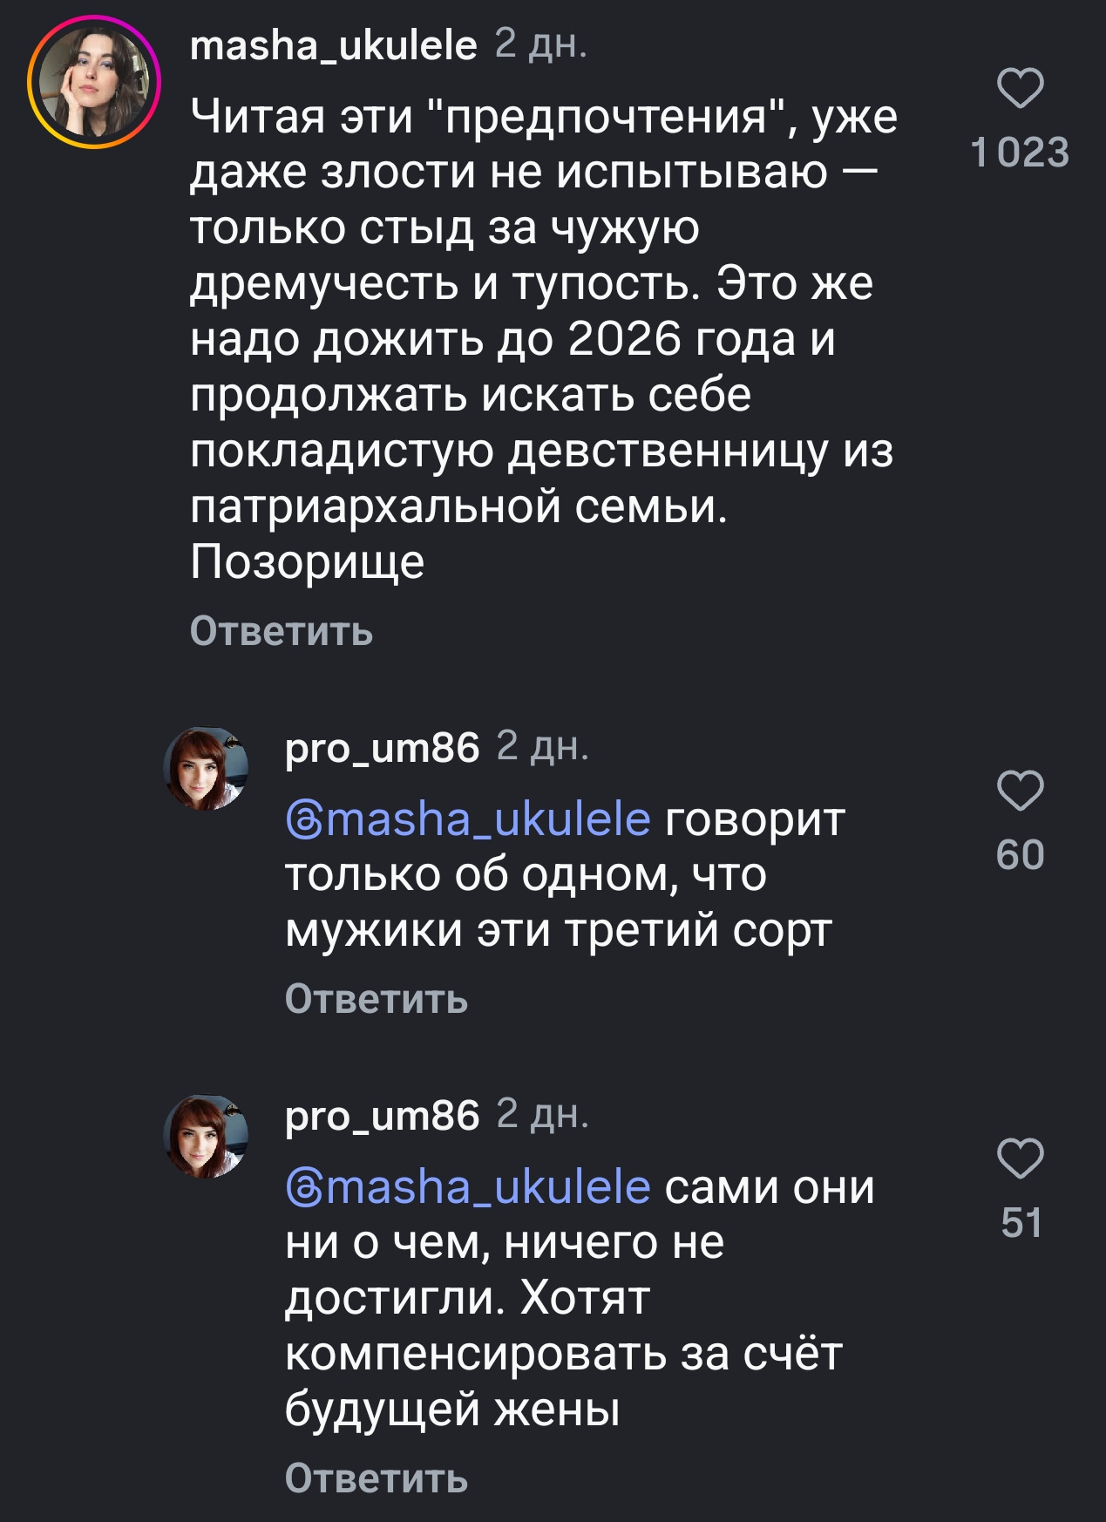View the 1023 likes count
Viewport: 1106px width, 1522px height.
point(1020,153)
